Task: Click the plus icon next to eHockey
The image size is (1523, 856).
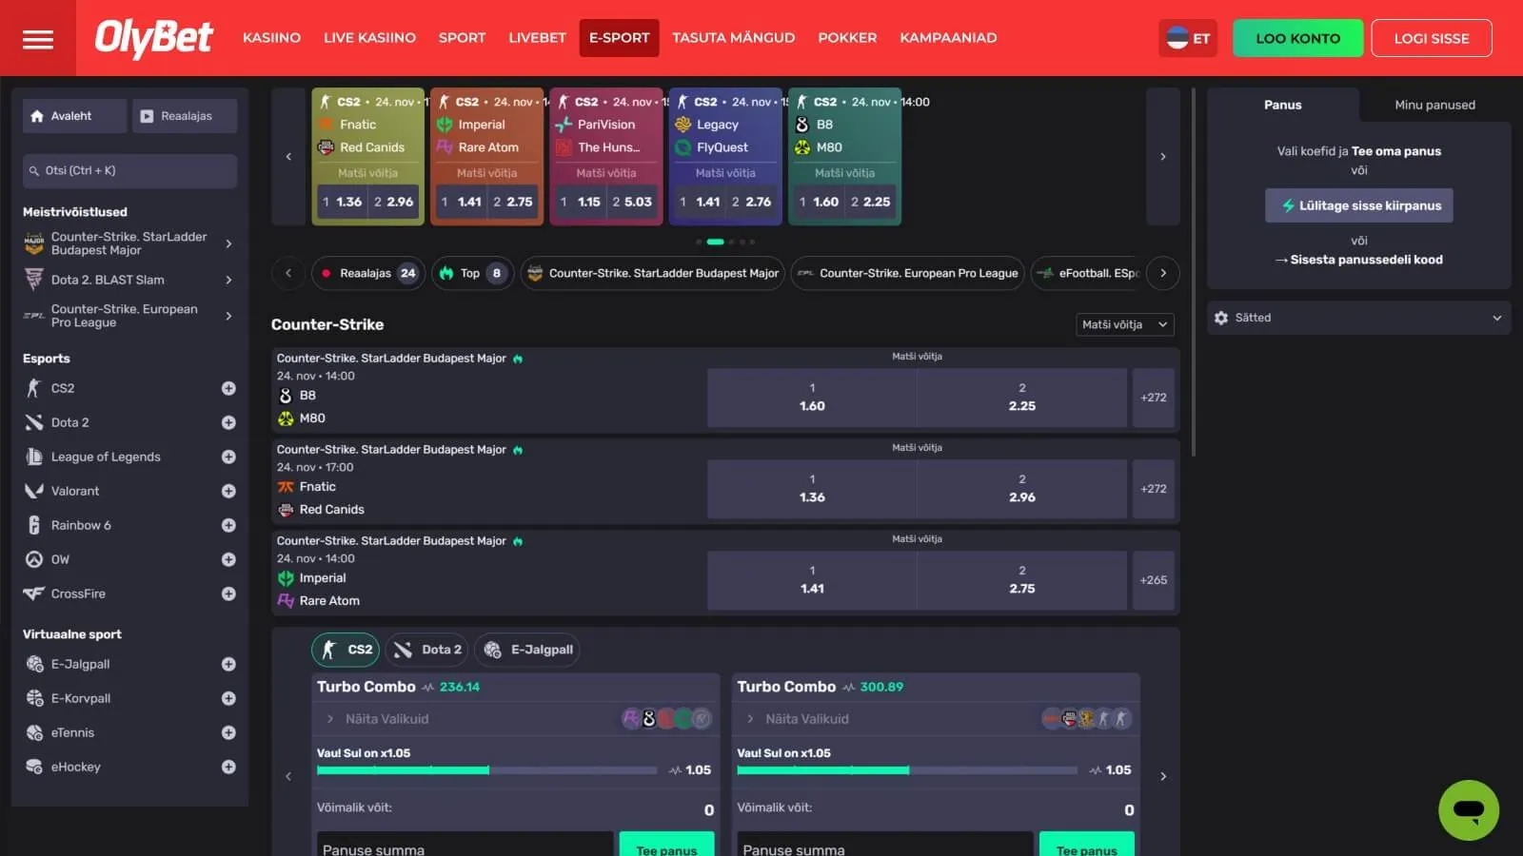Action: click(228, 767)
